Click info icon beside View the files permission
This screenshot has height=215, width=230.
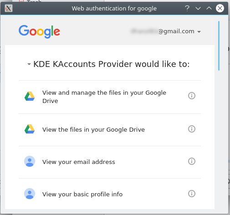coord(192,129)
